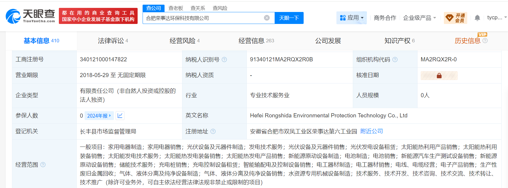508x188 pixels.
Task: Click the VIP member diamond icon
Action: [x=449, y=18]
